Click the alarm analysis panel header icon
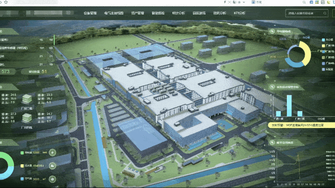Image resolution: width=335 pixels, height=188 pixels. pyautogui.click(x=272, y=87)
